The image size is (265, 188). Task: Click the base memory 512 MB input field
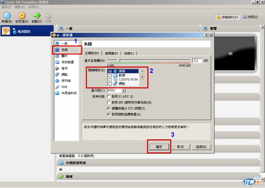[x=197, y=61]
